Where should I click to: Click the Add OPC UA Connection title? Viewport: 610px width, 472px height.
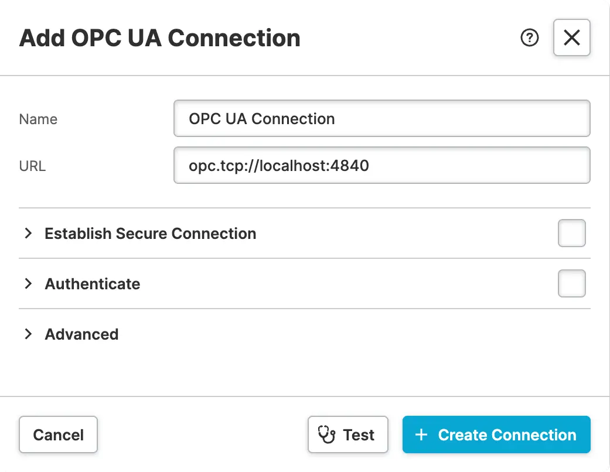(x=160, y=38)
